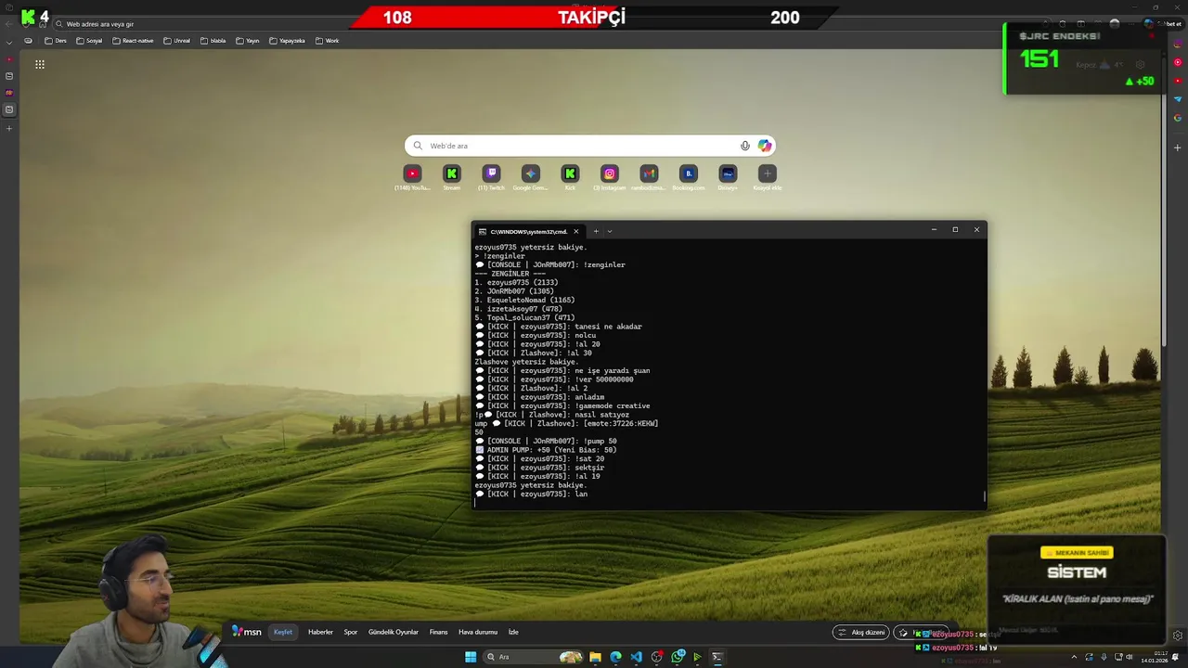Click the taskbar clock and date
This screenshot has height=668, width=1188.
click(1155, 657)
